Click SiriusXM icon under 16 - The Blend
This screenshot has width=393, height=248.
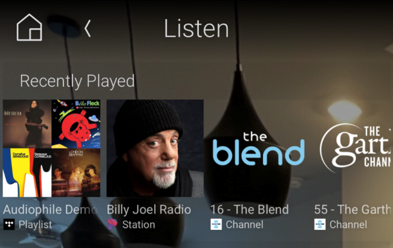click(x=216, y=224)
